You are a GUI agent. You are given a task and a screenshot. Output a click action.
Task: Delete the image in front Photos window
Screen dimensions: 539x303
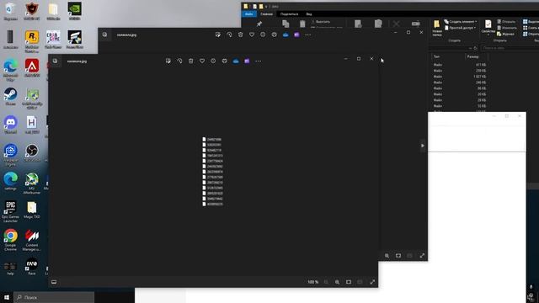[191, 61]
